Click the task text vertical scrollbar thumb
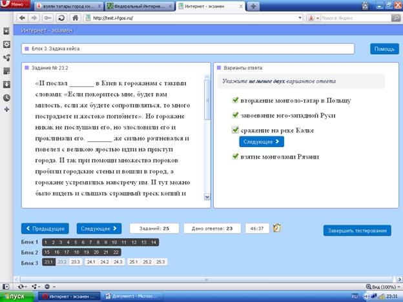Image resolution: width=403 pixels, height=302 pixels. pyautogui.click(x=207, y=99)
